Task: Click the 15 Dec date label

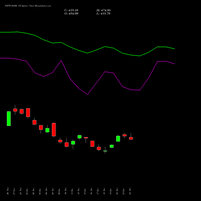Action: point(85,191)
